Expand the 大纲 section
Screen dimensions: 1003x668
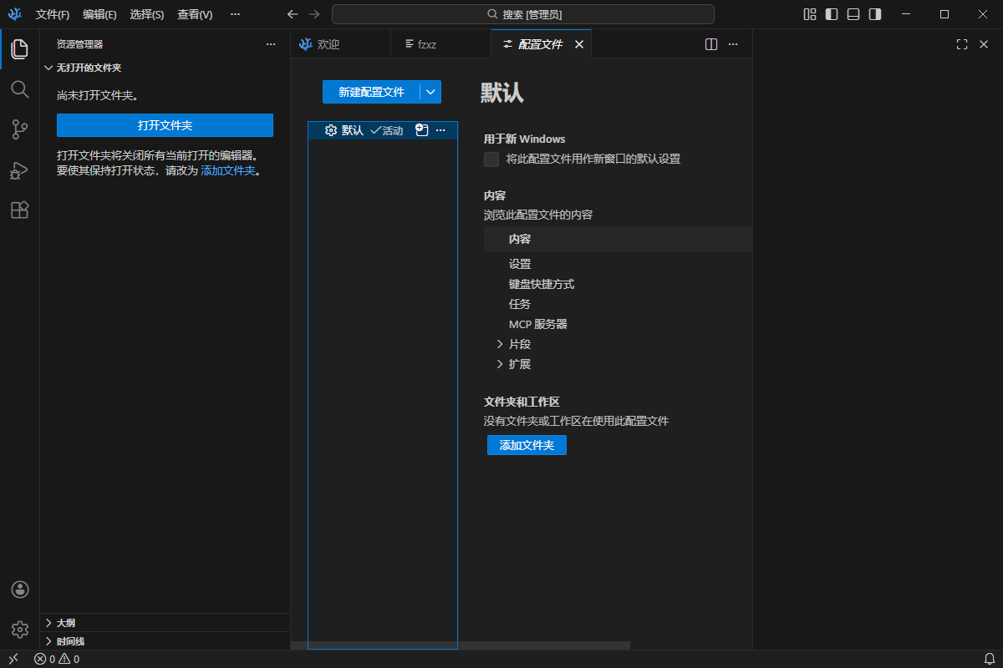pyautogui.click(x=48, y=623)
